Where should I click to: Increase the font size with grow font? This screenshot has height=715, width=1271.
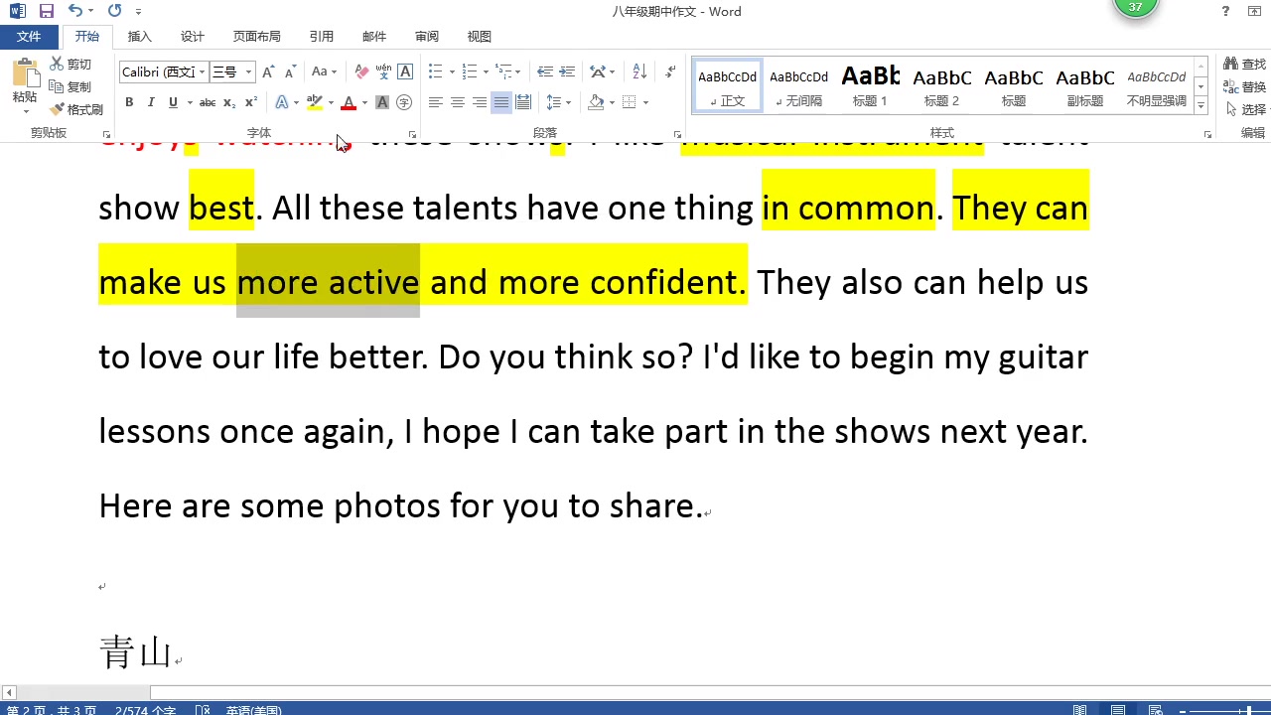270,71
